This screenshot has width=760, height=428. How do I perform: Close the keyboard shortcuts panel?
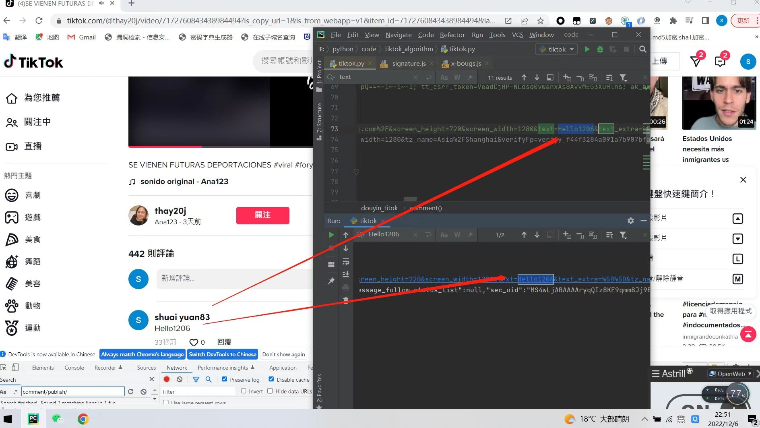point(743,180)
